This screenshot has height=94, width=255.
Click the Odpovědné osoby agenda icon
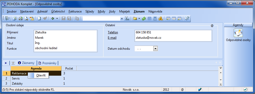coord(238,33)
